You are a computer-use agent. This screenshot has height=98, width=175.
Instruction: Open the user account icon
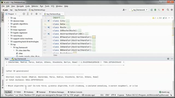(124, 10)
